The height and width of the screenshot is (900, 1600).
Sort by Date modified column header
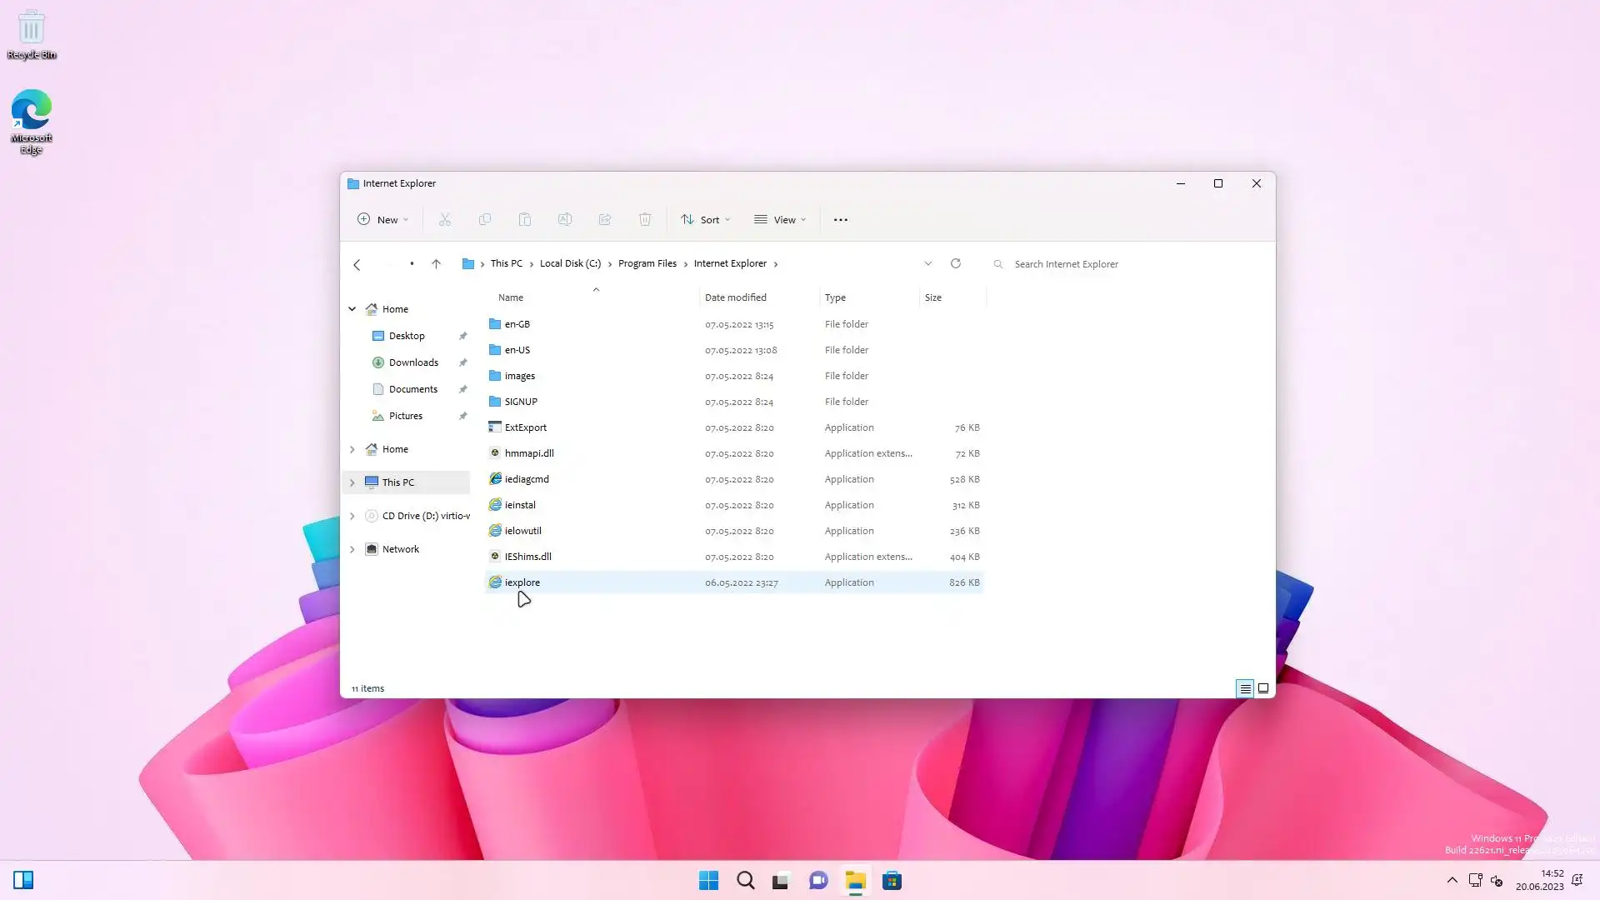coord(735,297)
